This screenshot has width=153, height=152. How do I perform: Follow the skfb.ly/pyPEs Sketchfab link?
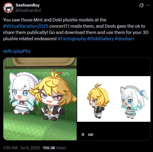[x=17, y=51]
